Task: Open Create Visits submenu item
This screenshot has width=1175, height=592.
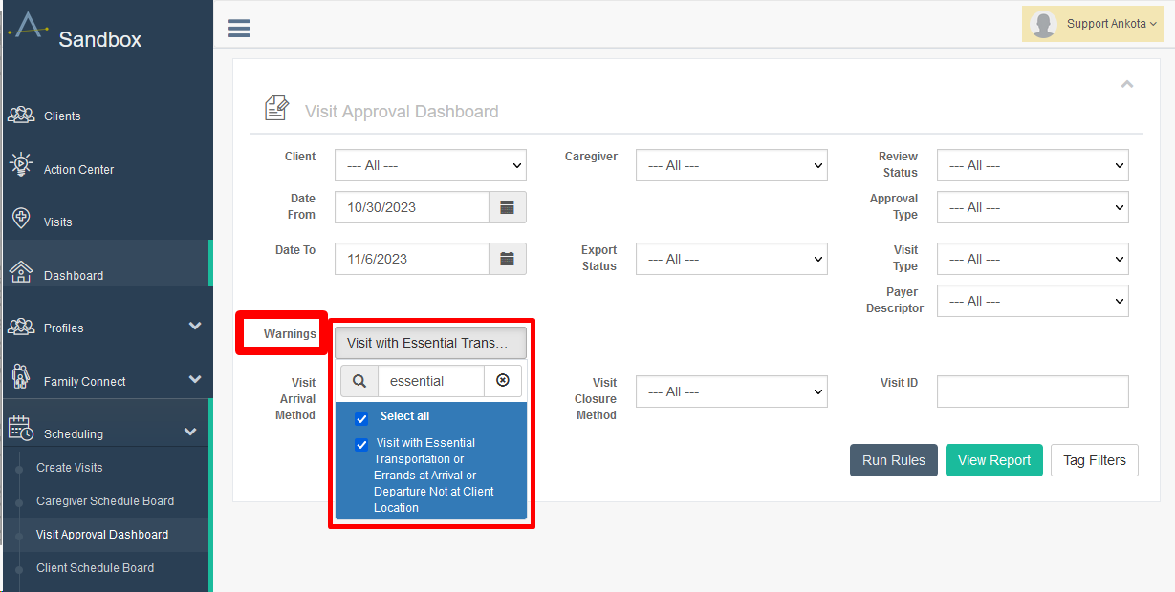Action: [69, 468]
